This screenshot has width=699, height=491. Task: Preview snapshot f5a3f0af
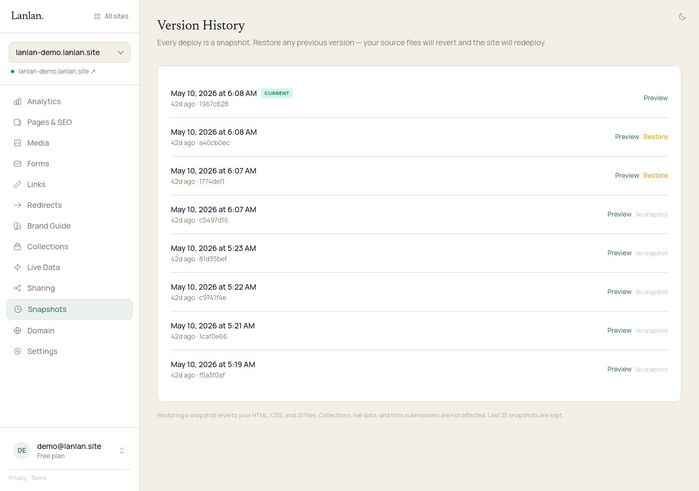tap(619, 369)
